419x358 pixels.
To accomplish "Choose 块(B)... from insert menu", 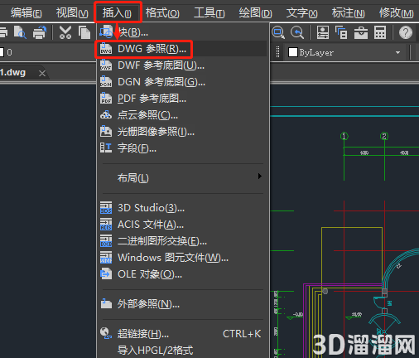I will [183, 32].
